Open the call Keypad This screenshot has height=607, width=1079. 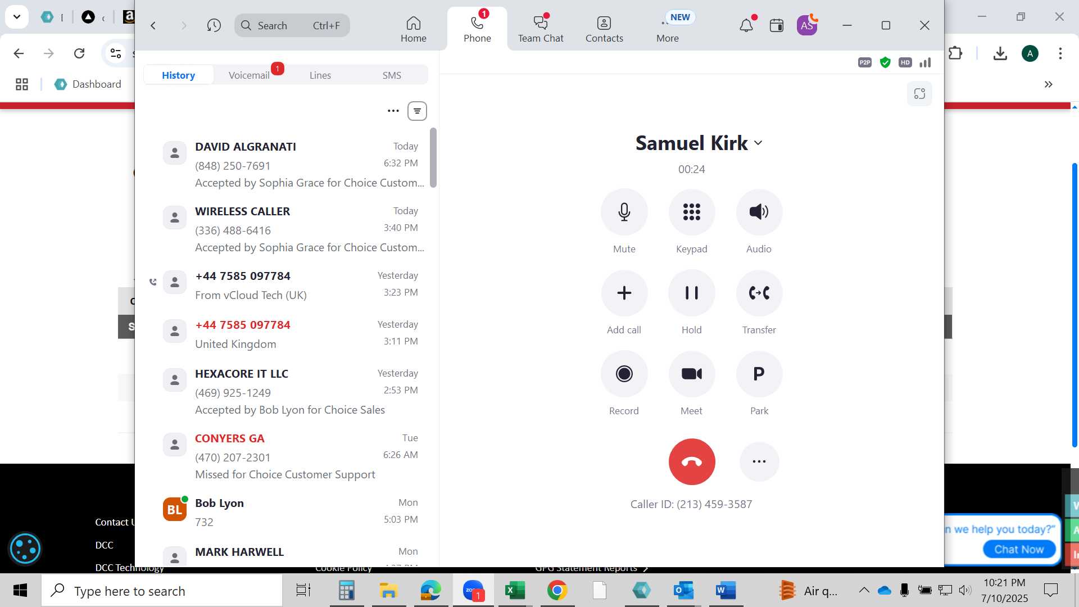(691, 212)
